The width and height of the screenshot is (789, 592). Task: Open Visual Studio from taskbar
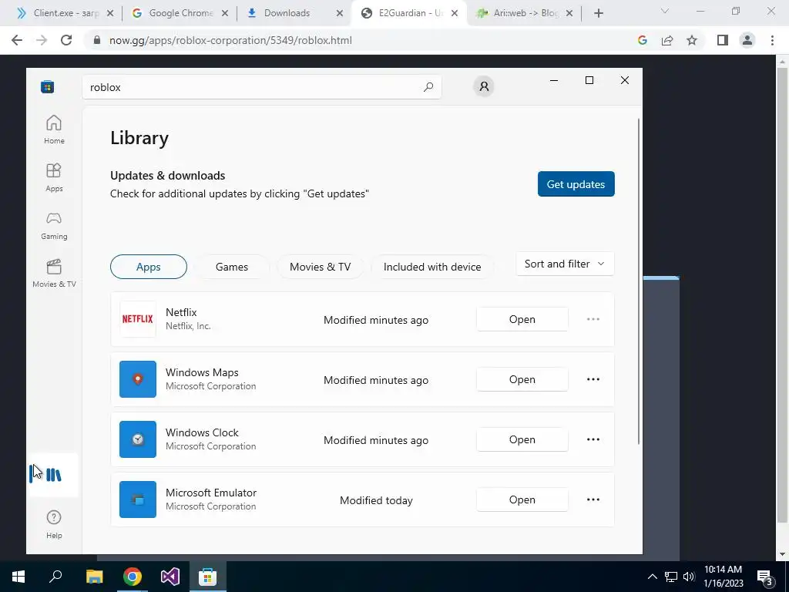pyautogui.click(x=170, y=577)
